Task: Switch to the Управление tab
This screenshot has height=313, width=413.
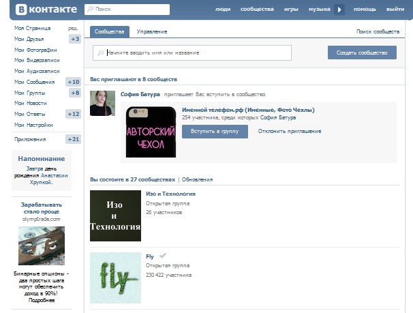Action: (x=151, y=32)
